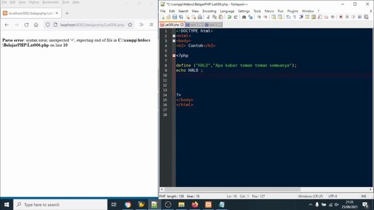Image resolution: width=374 pixels, height=210 pixels.
Task: Open the Bookmarks menu in Firefox
Action: pos(51,2)
